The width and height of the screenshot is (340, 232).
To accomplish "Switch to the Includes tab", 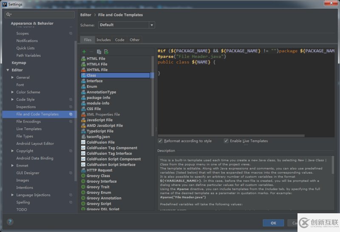I will (103, 40).
